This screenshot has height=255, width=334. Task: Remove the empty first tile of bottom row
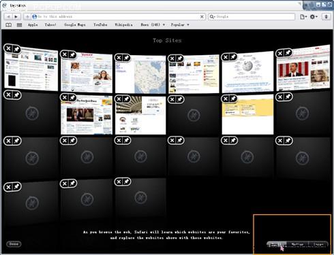click(x=8, y=187)
